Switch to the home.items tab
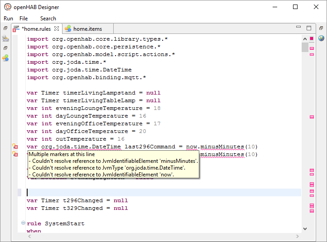Image resolution: width=327 pixels, height=242 pixels. (x=87, y=29)
